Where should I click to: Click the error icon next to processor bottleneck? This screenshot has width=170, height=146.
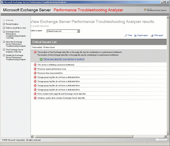[35, 65]
